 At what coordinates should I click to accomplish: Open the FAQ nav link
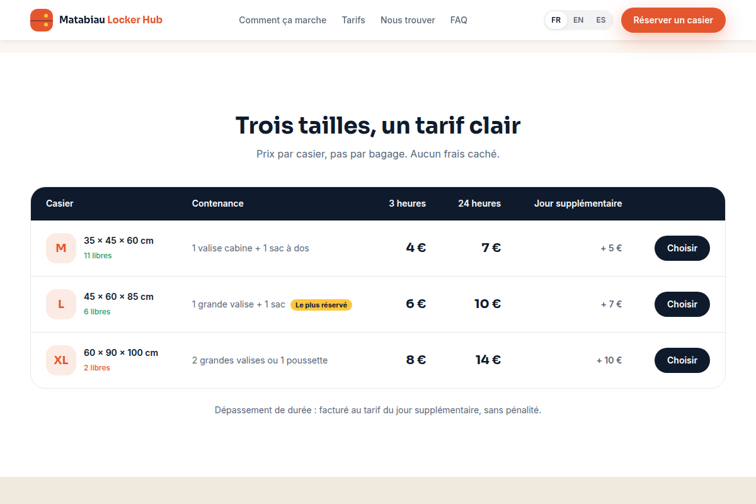coord(459,20)
